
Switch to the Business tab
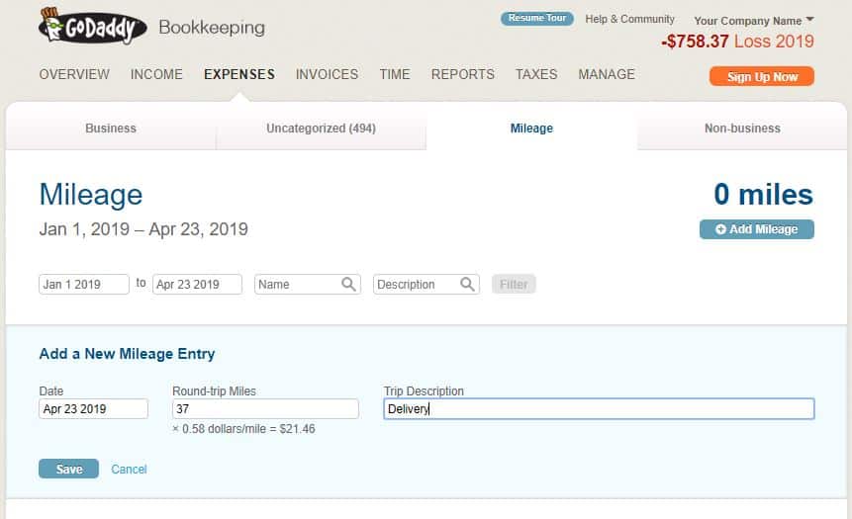(x=111, y=129)
